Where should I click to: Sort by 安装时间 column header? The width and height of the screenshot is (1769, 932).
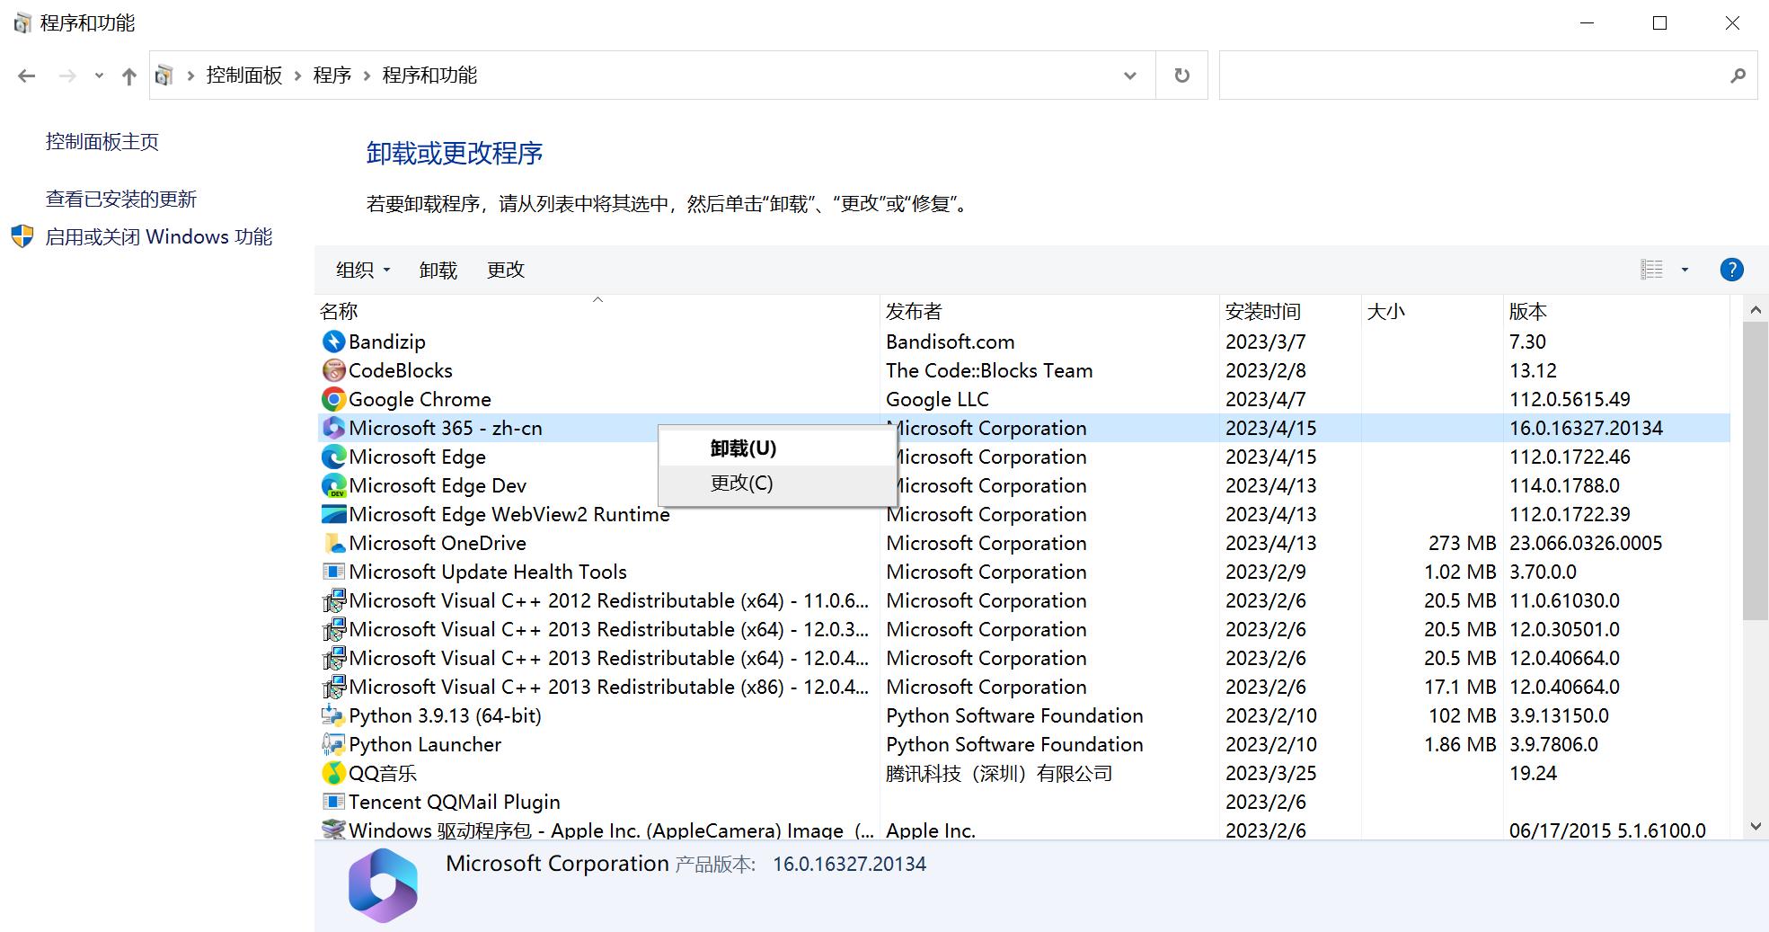tap(1290, 311)
